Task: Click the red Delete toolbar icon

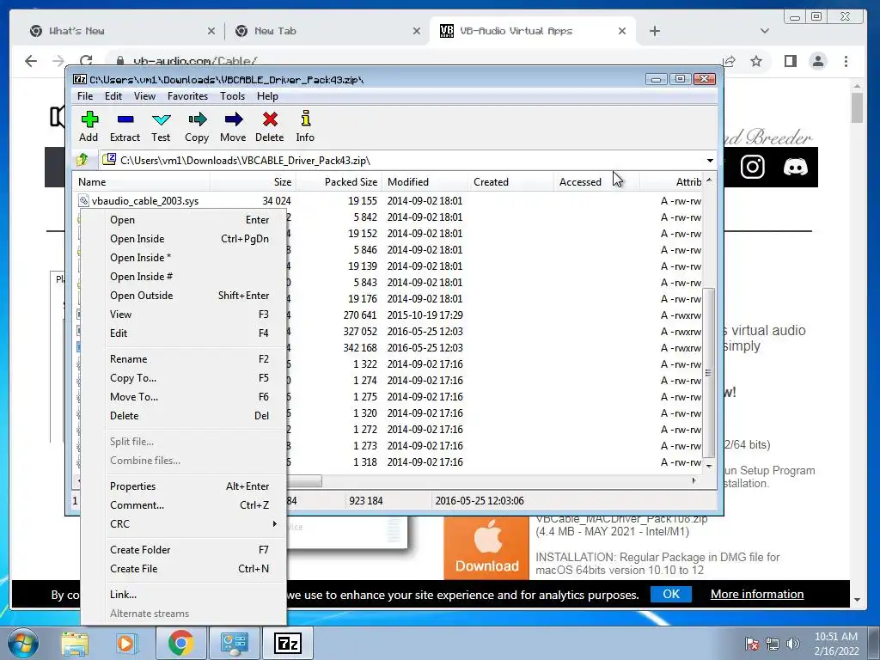Action: pos(269,126)
